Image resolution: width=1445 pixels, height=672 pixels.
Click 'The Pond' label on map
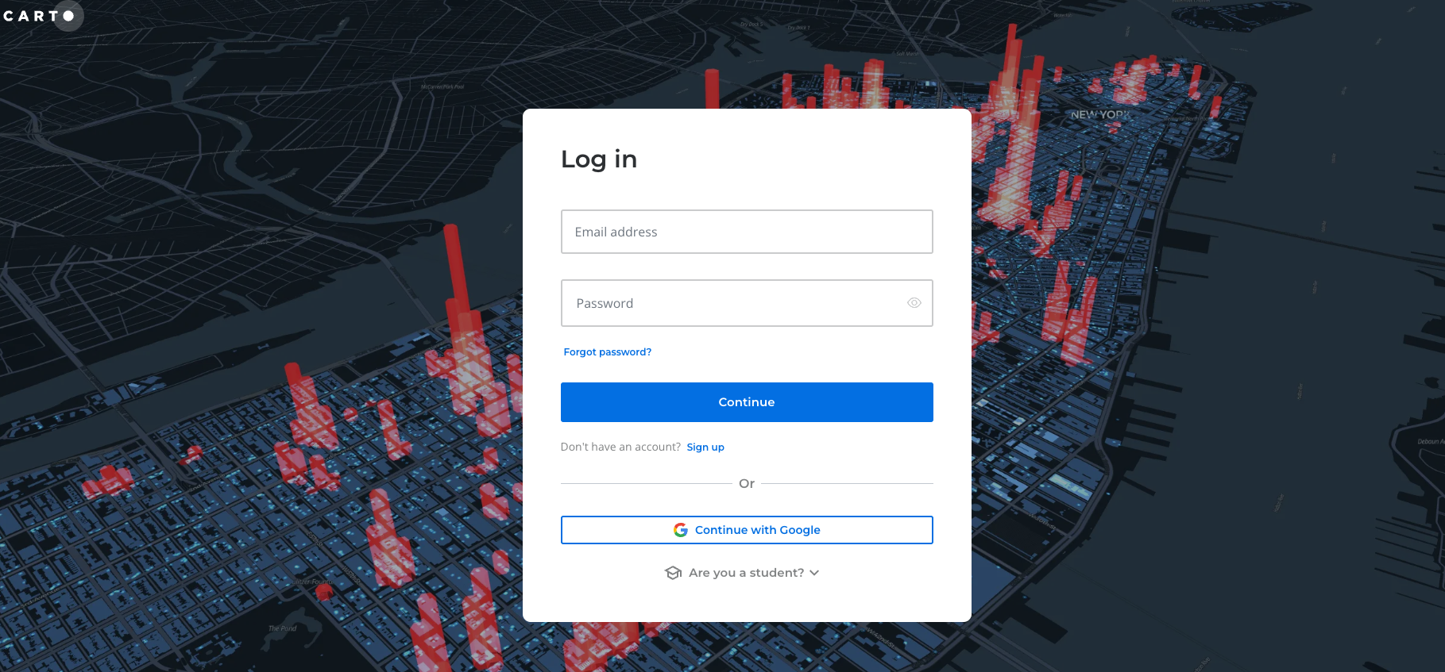point(282,628)
